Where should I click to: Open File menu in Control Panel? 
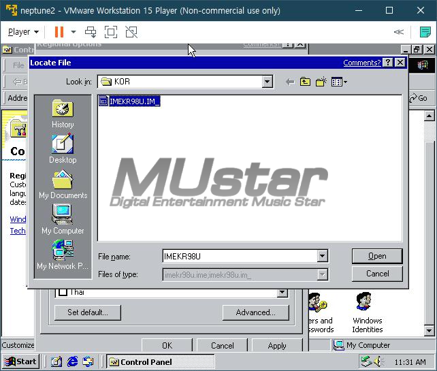(18, 65)
